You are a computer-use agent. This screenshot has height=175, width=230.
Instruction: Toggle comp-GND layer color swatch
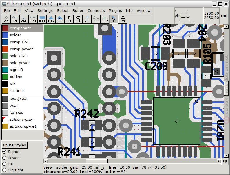[x=5, y=42]
